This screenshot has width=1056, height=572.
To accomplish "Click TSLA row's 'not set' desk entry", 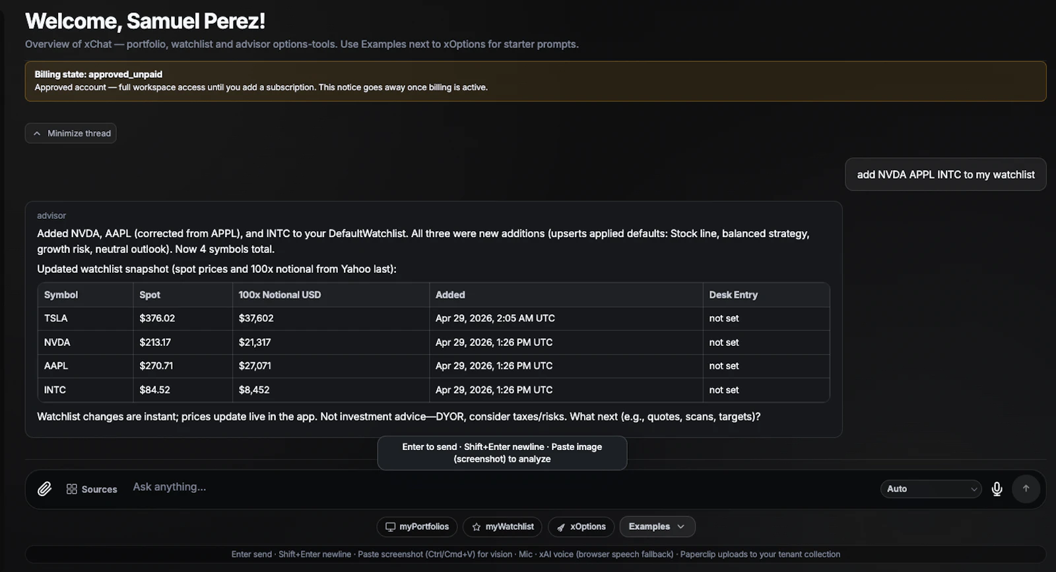I will click(x=724, y=318).
